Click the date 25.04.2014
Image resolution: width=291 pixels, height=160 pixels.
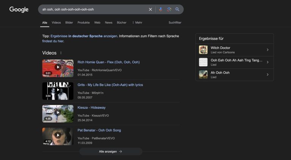(x=85, y=120)
